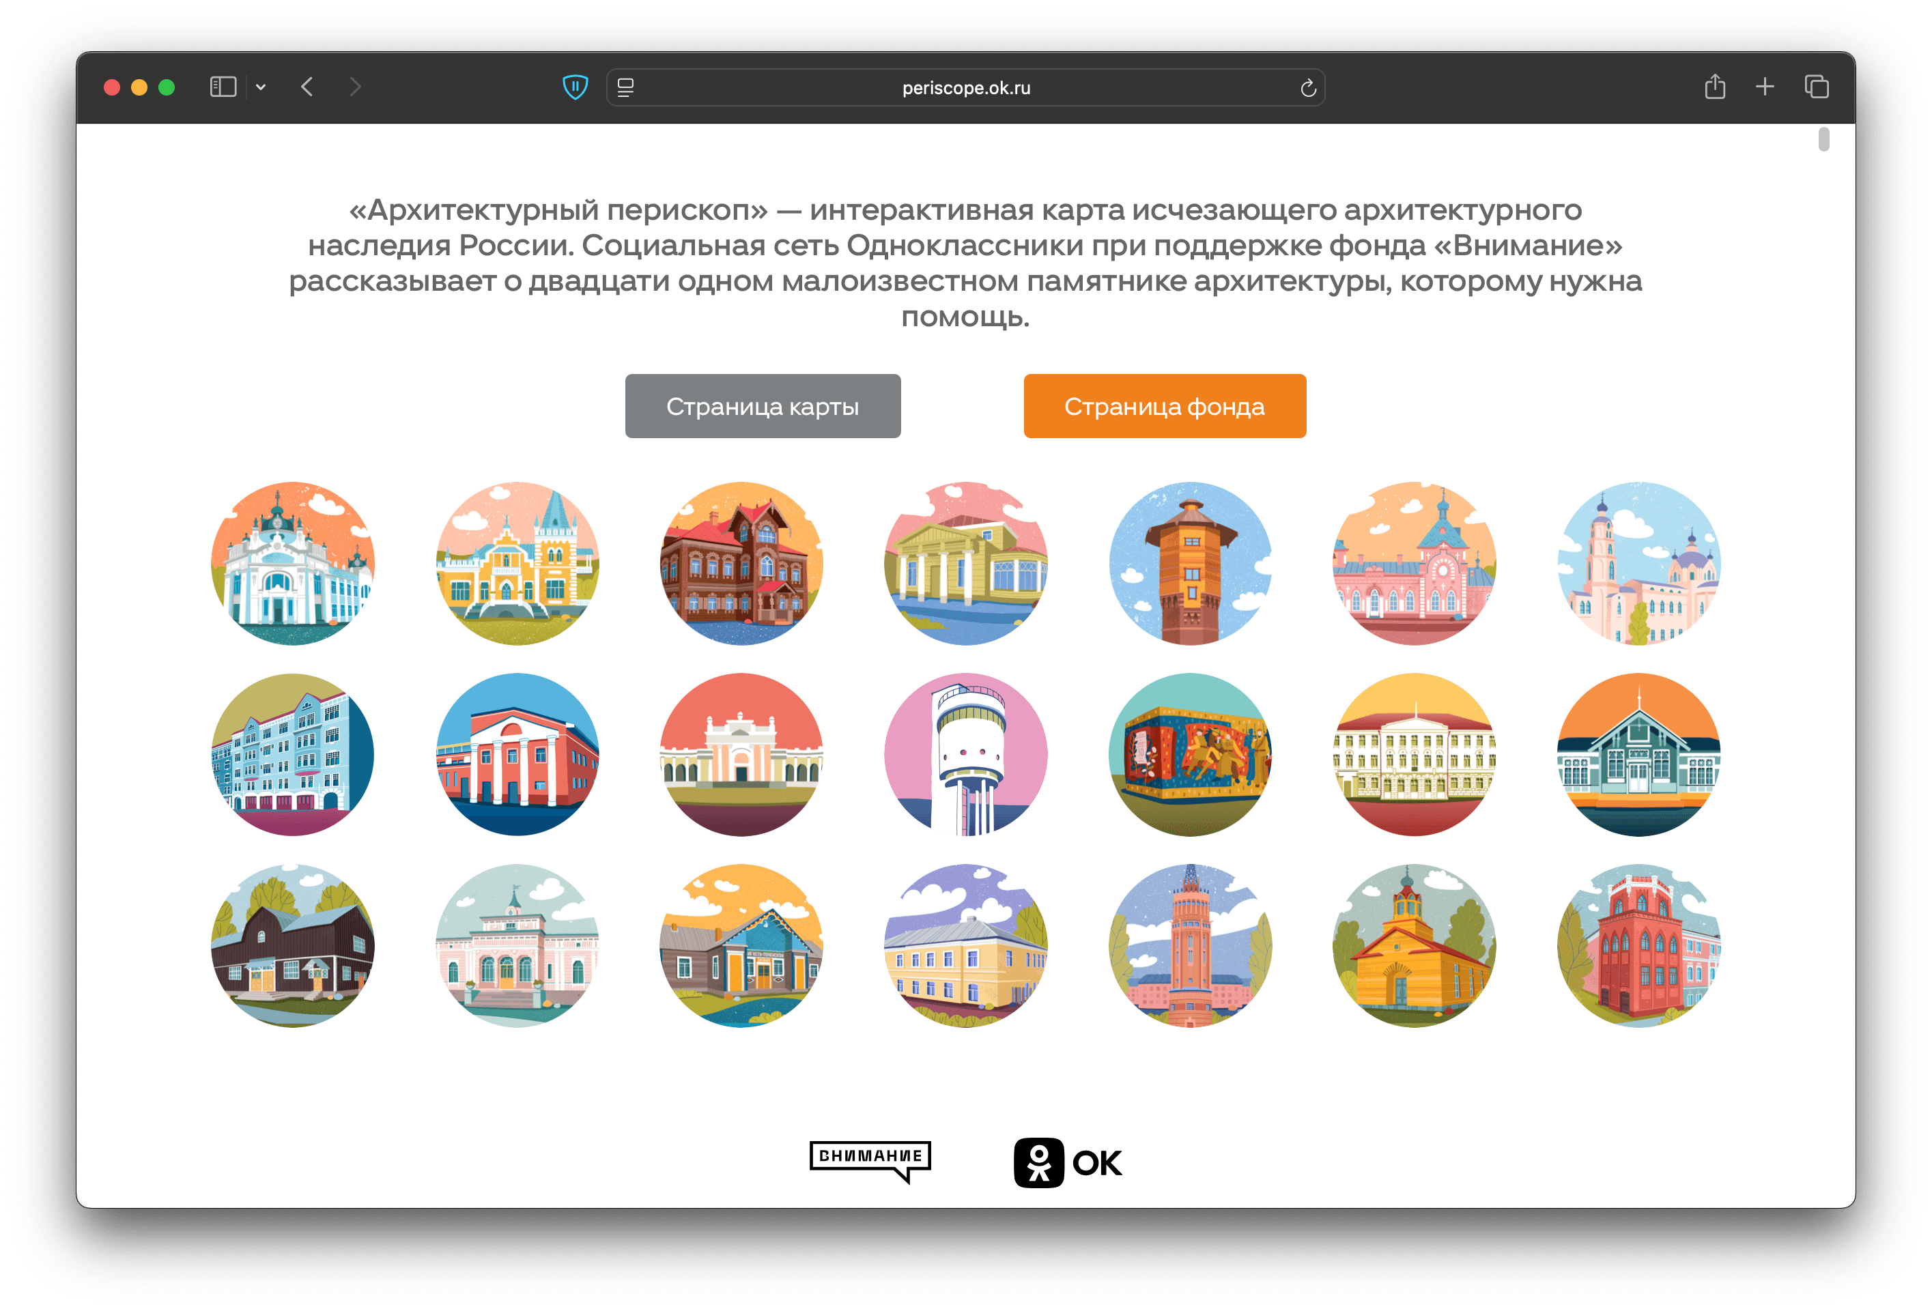1932x1309 pixels.
Task: Open the Страница карты button
Action: pyautogui.click(x=763, y=406)
